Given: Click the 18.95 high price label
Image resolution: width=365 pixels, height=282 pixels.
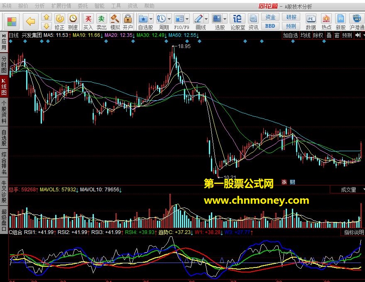Looking at the screenshot, I should [184, 46].
